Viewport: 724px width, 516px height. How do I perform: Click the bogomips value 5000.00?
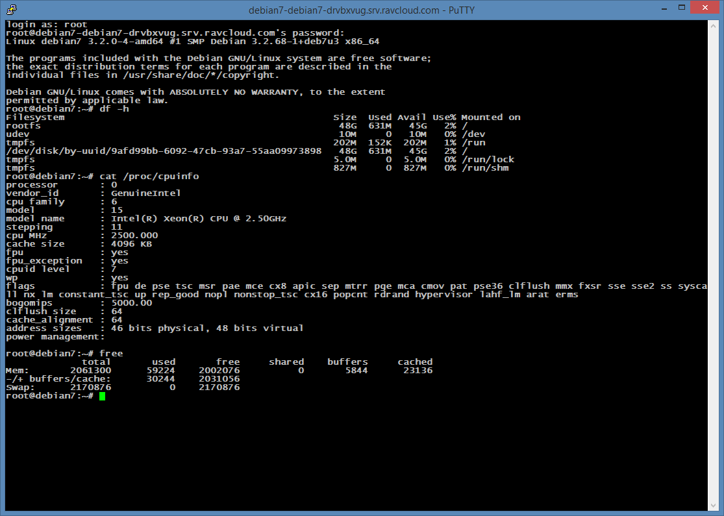coord(132,303)
